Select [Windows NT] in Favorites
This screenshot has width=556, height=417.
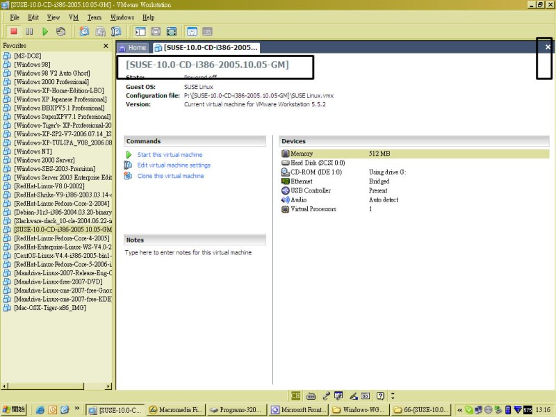33,151
